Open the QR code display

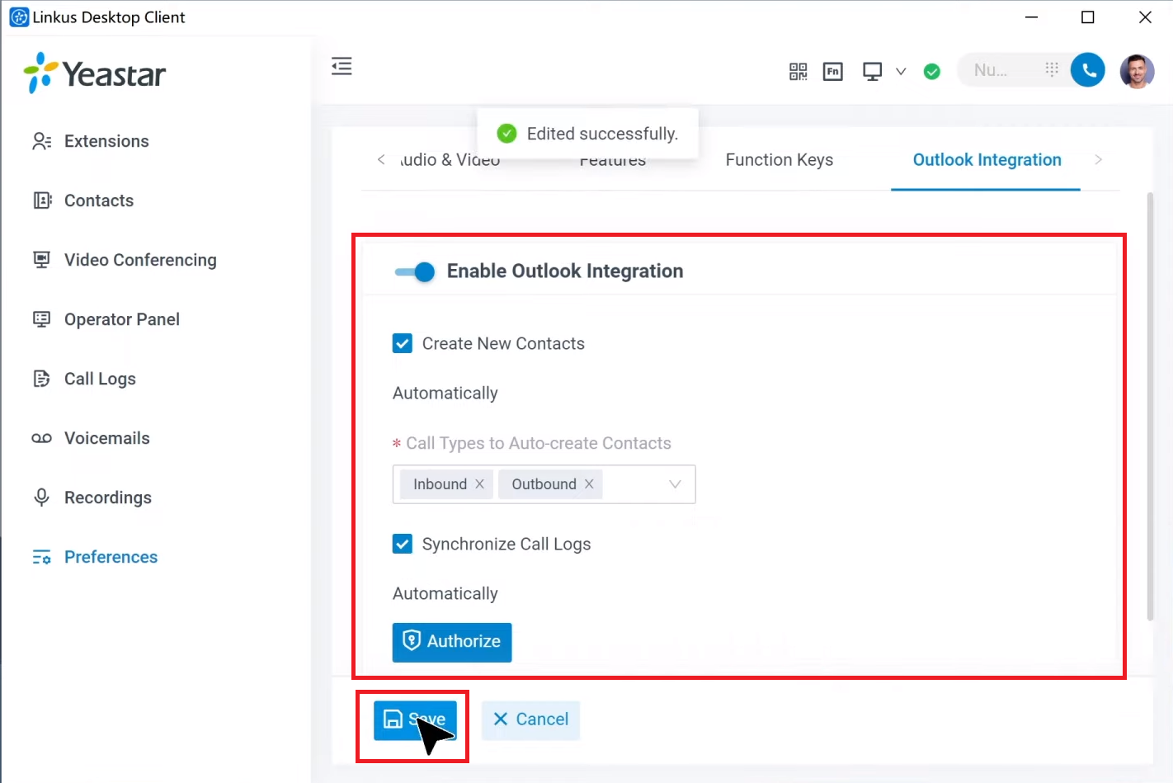(x=798, y=71)
